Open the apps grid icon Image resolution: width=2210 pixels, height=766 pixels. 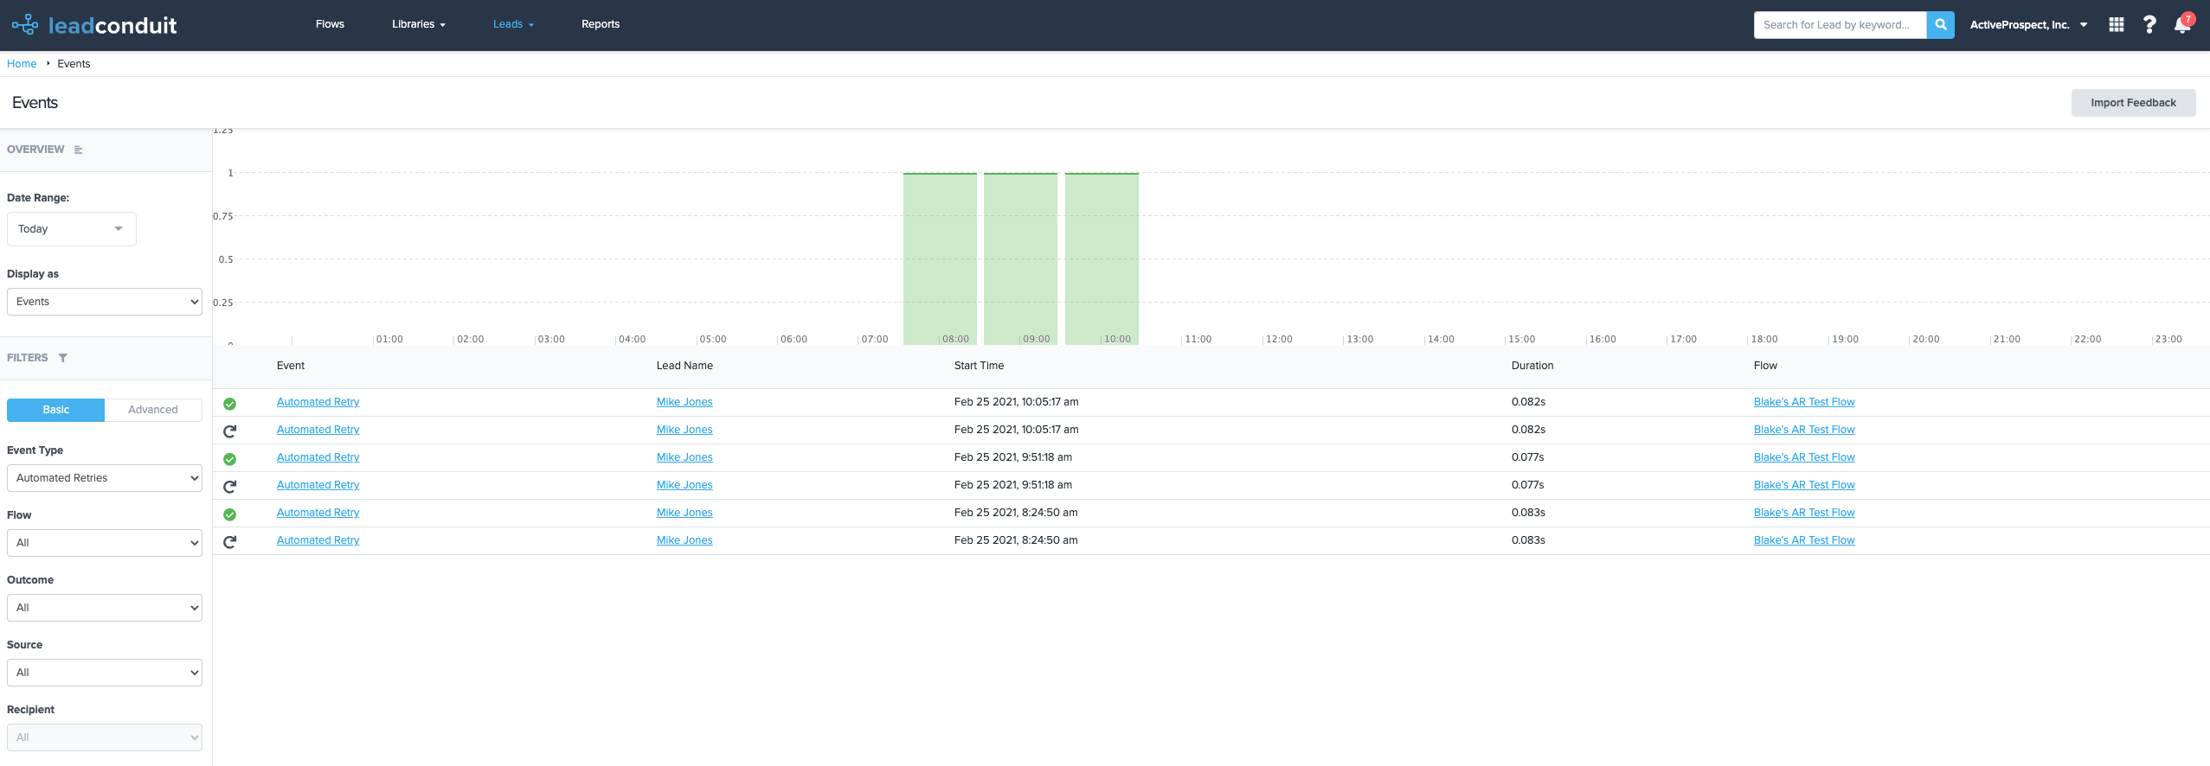click(x=2117, y=25)
